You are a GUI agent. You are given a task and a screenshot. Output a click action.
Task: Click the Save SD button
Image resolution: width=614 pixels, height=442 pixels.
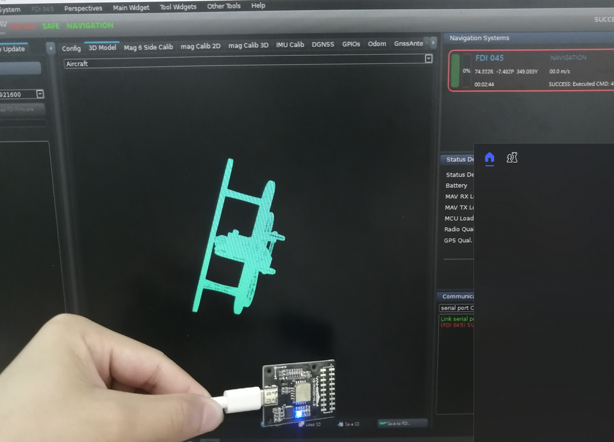pos(348,424)
